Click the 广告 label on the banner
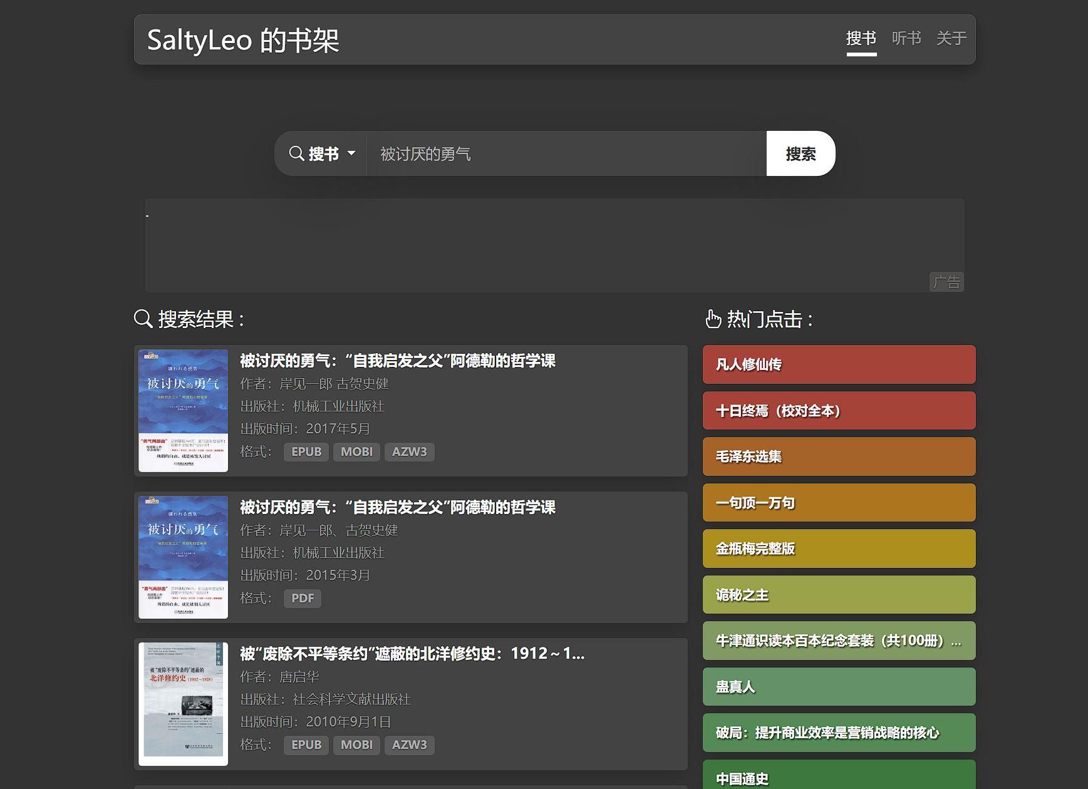 pos(946,282)
